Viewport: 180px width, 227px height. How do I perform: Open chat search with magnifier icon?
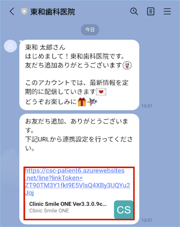[x=134, y=12]
